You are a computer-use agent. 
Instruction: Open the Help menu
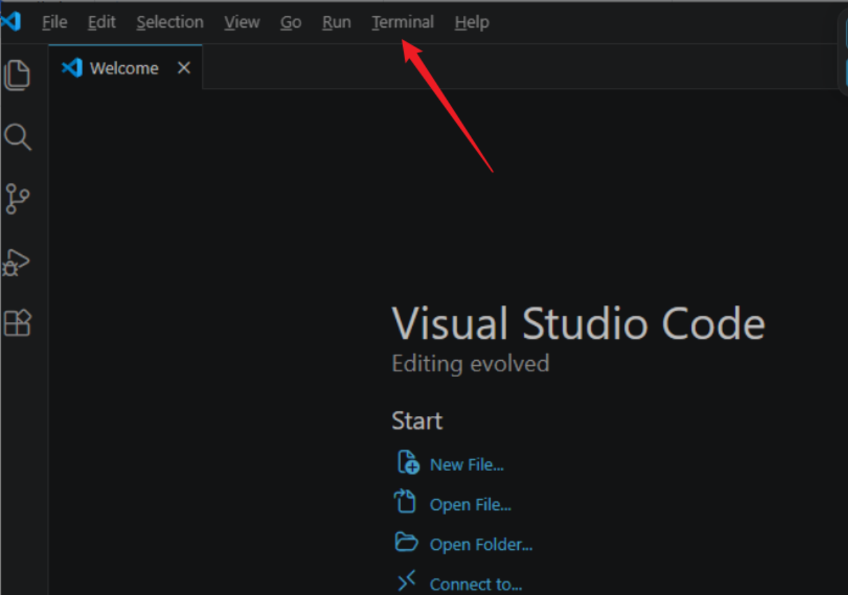(472, 22)
